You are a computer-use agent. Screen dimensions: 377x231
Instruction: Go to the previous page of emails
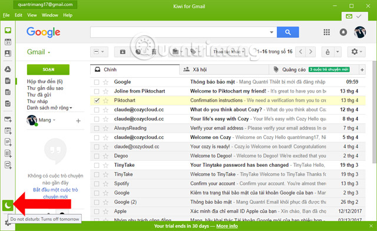pyautogui.click(x=300, y=52)
